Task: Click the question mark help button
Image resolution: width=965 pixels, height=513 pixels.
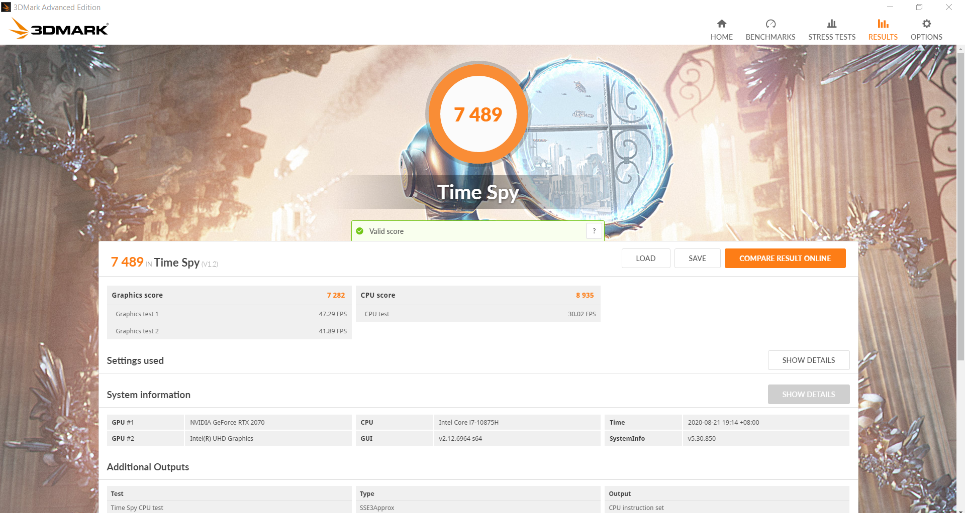Action: [594, 231]
